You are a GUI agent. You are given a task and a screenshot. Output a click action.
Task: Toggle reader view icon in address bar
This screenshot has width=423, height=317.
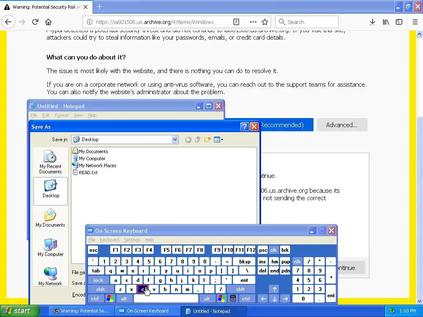236,22
